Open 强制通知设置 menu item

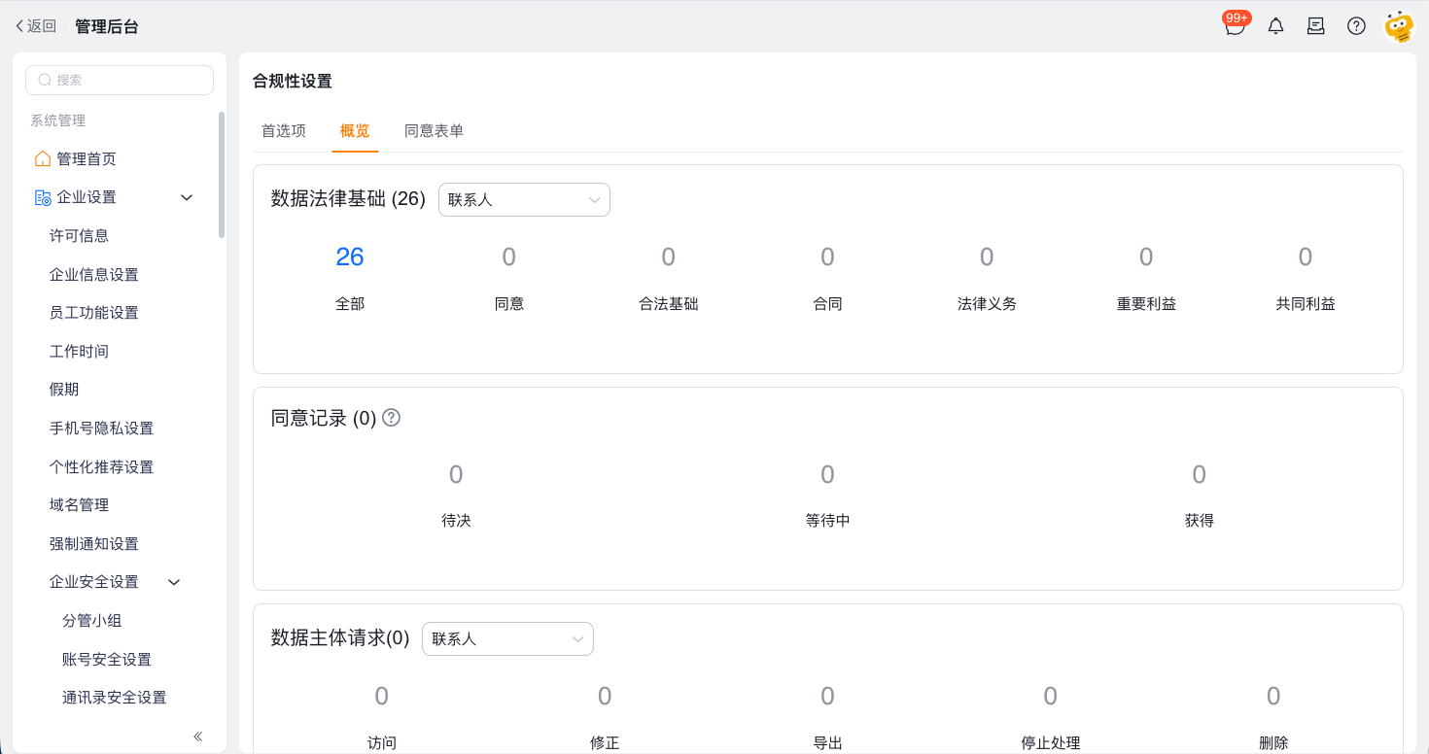coord(94,543)
